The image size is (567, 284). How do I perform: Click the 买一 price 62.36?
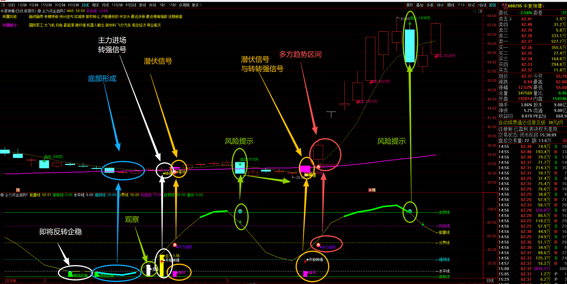tap(527, 48)
